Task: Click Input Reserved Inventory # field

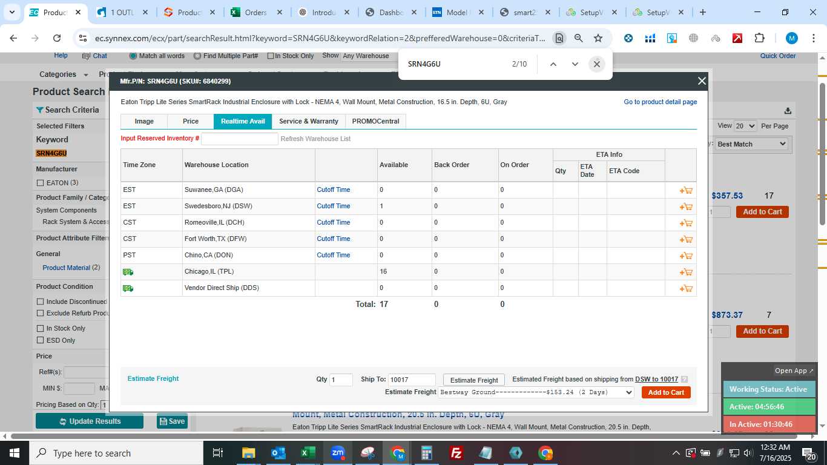Action: tap(240, 139)
